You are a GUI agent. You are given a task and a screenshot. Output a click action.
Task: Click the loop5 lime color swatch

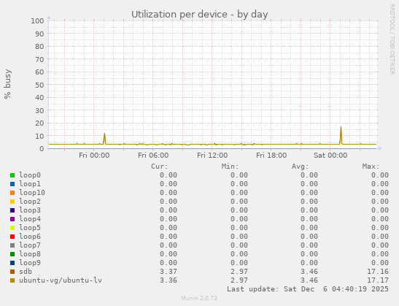tap(12, 228)
